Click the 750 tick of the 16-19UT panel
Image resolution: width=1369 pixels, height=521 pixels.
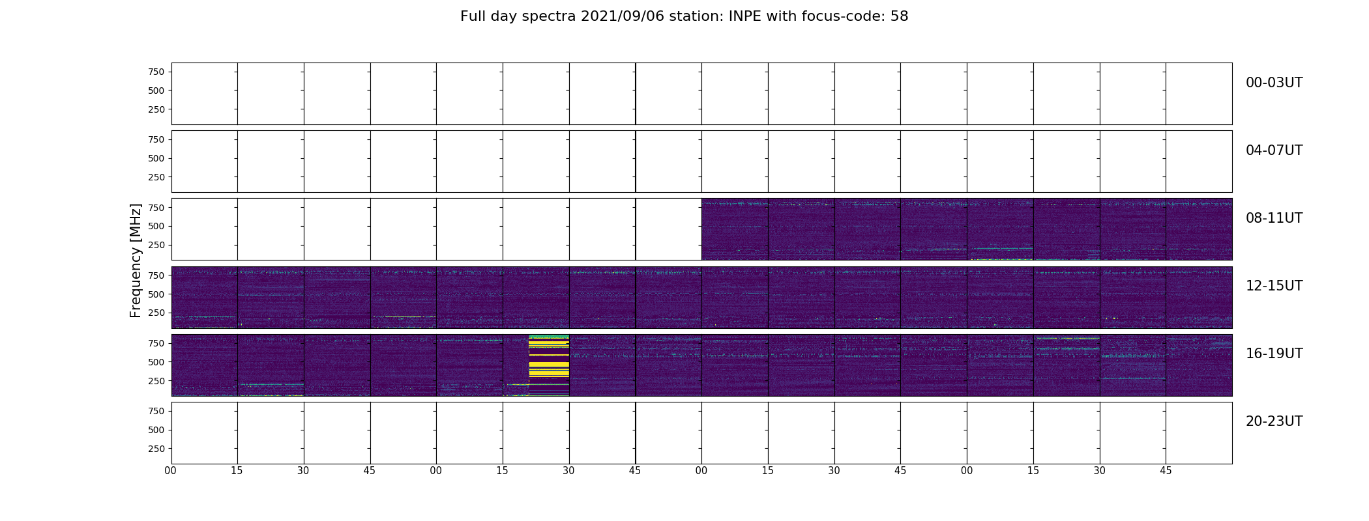point(156,343)
